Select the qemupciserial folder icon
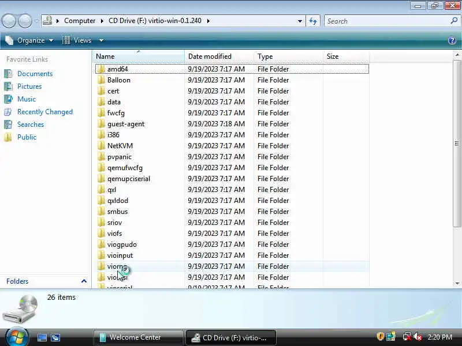The width and height of the screenshot is (462, 346). (101, 179)
